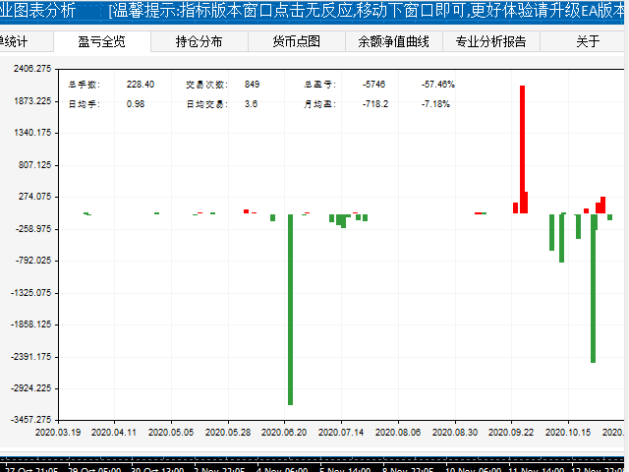Image resolution: width=629 pixels, height=472 pixels.
Task: Click the date label 2020.05.28
Action: pyautogui.click(x=228, y=433)
